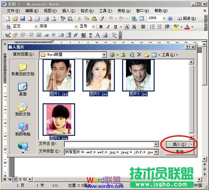Click the Save icon in the toolbar

click(23, 18)
